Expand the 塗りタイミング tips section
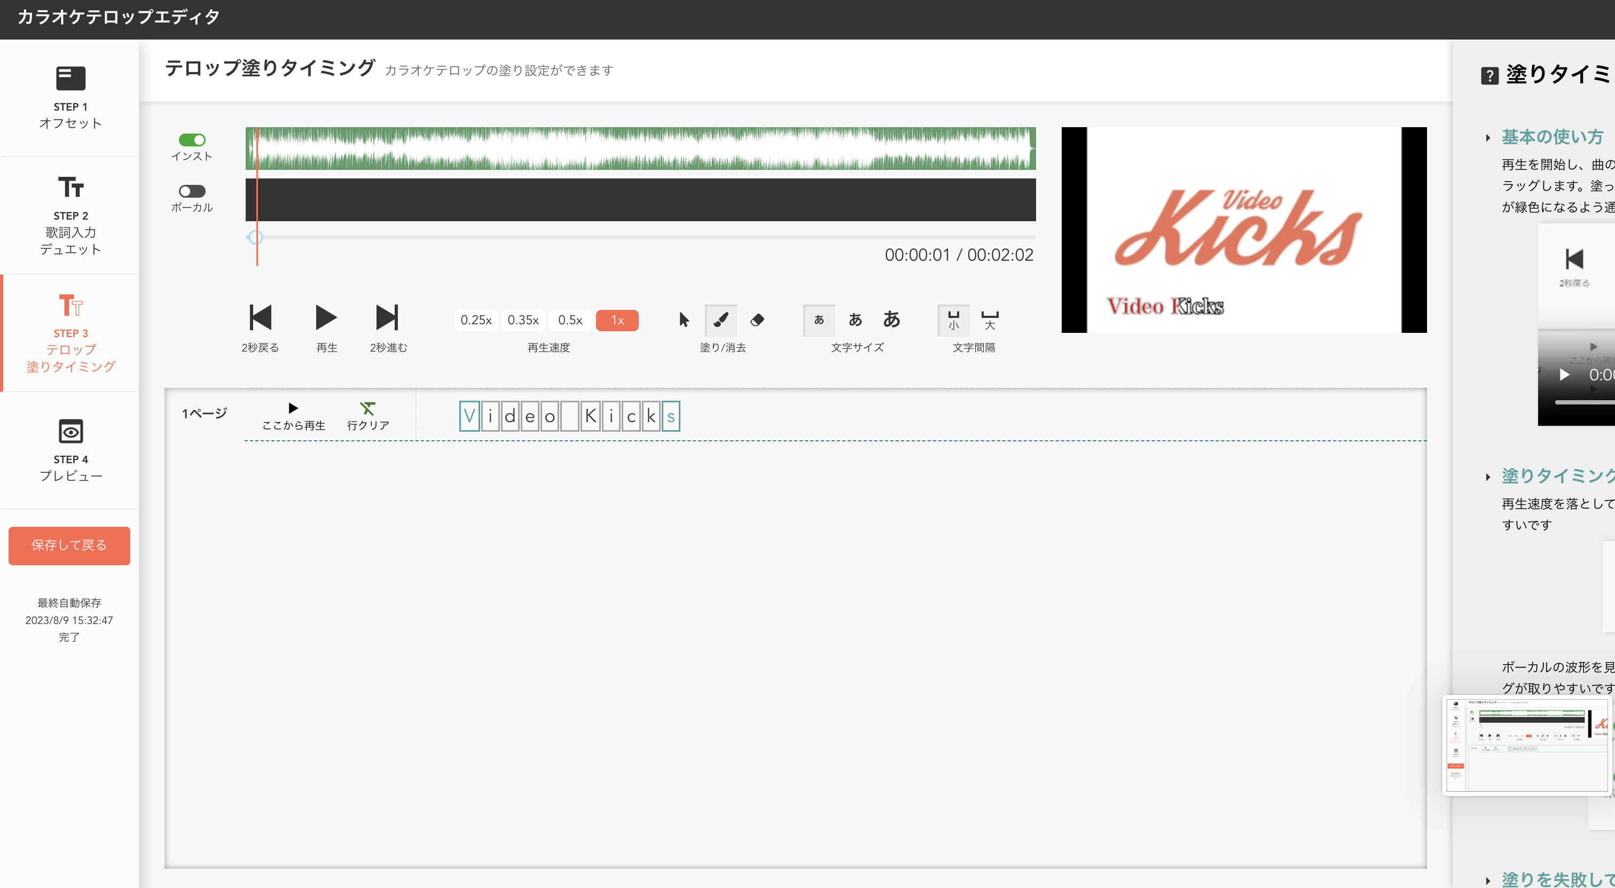 1557,476
